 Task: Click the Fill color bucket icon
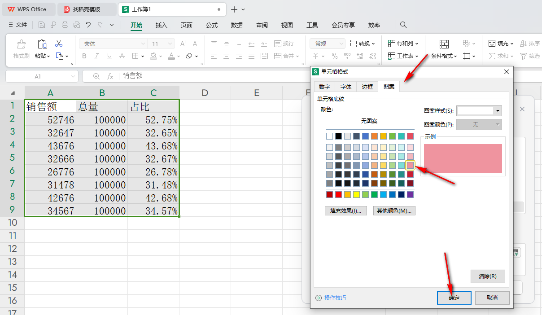tap(153, 56)
